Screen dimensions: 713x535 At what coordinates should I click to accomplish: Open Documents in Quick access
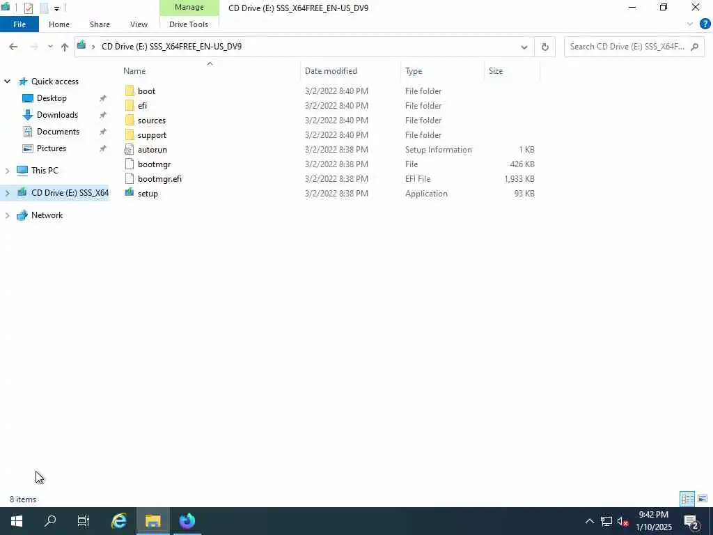coord(58,132)
